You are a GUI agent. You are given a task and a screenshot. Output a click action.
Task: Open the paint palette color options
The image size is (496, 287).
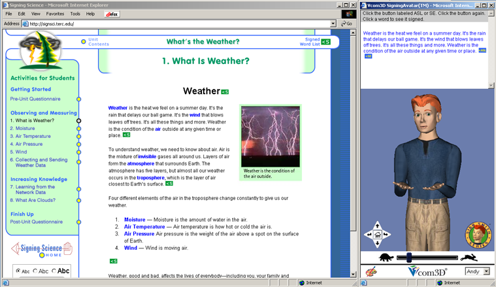(371, 271)
